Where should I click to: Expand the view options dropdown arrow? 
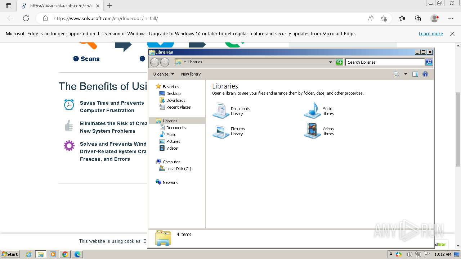(406, 74)
